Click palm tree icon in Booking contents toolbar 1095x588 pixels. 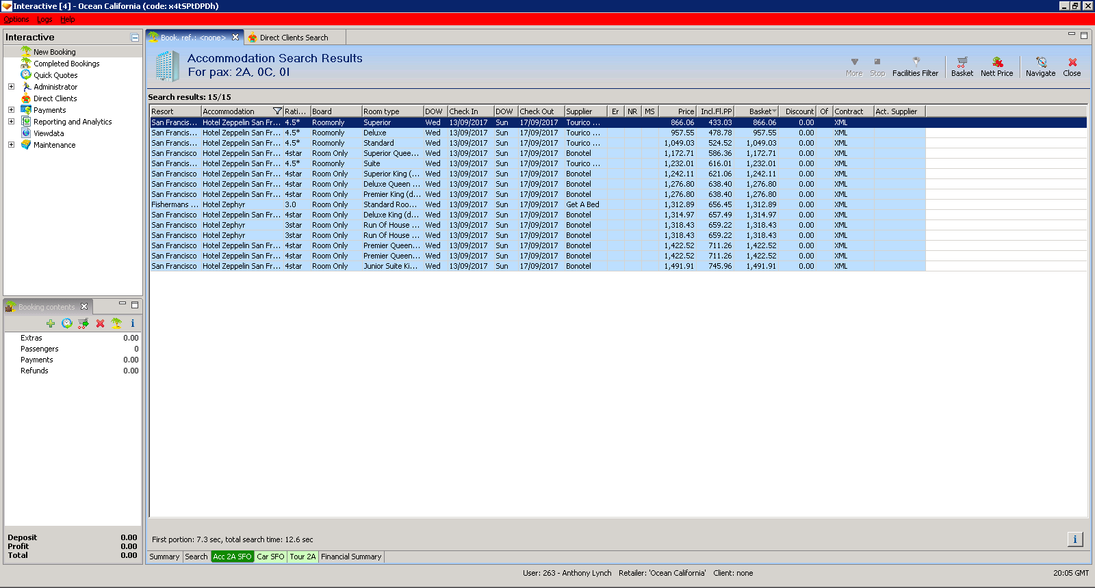(116, 323)
